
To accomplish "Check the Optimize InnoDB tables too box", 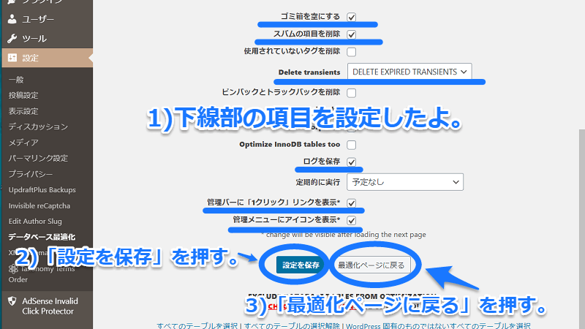I will coord(351,145).
